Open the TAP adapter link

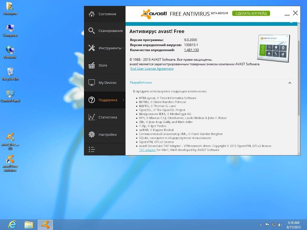point(147,150)
